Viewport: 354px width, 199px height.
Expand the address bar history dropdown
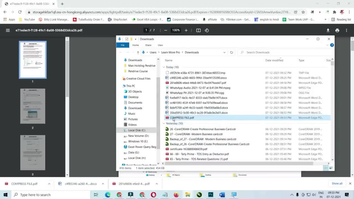[224, 52]
